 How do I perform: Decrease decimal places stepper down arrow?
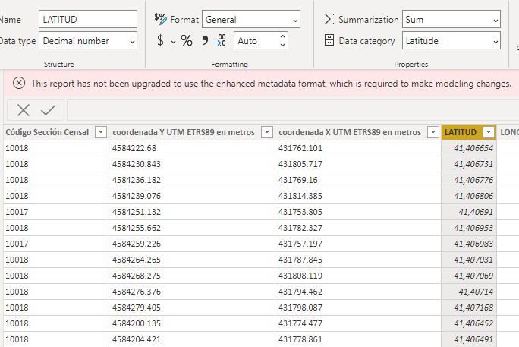point(282,45)
